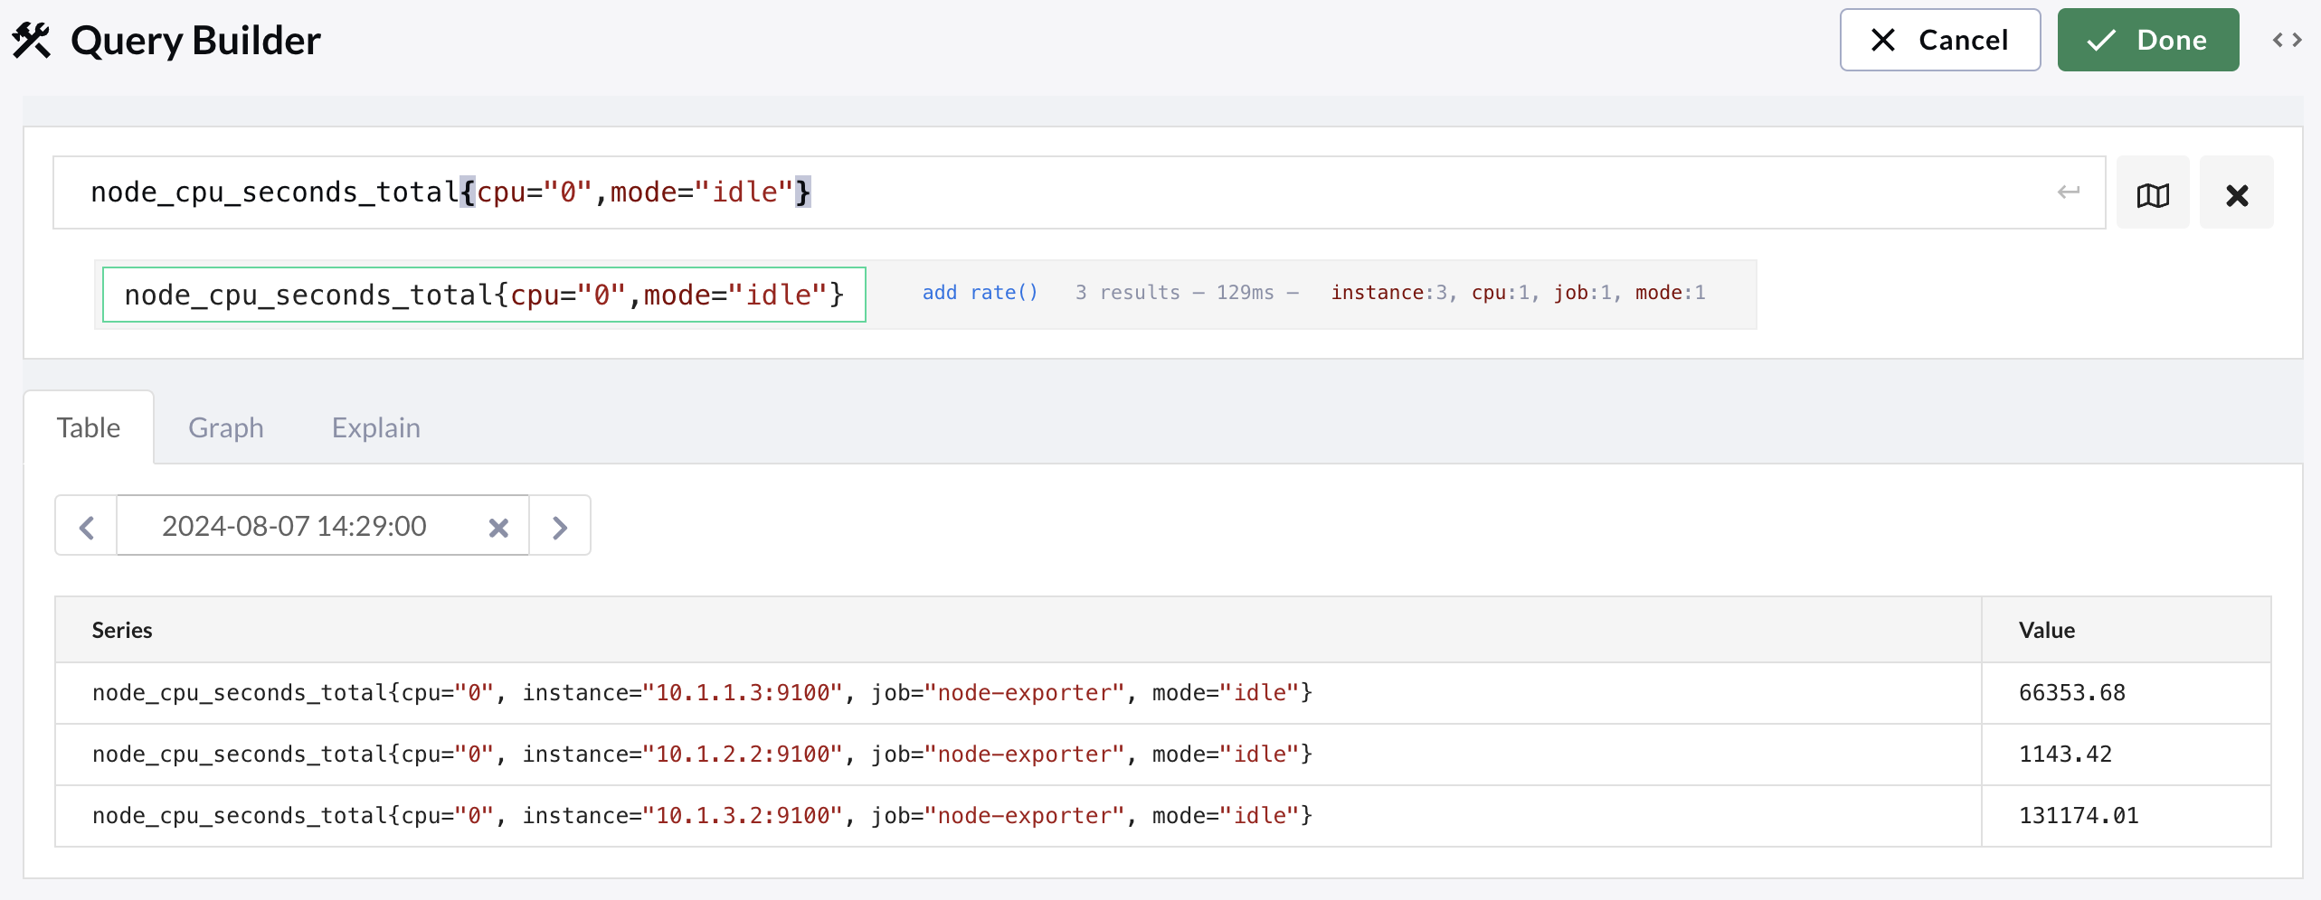Click the code angle brackets icon top right
Screen dimensions: 2321x900
pyautogui.click(x=2286, y=40)
